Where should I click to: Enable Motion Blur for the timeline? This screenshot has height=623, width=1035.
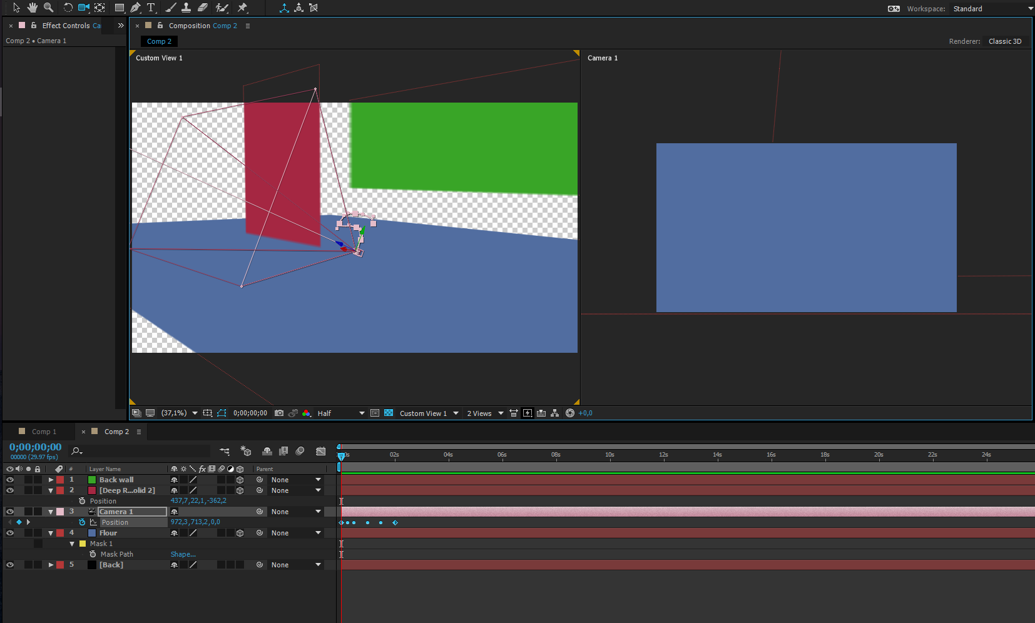[300, 451]
